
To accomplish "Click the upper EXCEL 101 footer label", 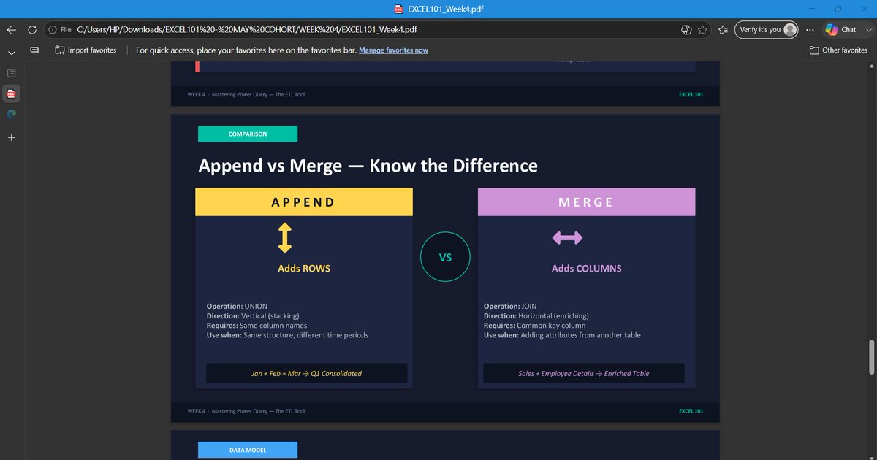I will (x=691, y=94).
